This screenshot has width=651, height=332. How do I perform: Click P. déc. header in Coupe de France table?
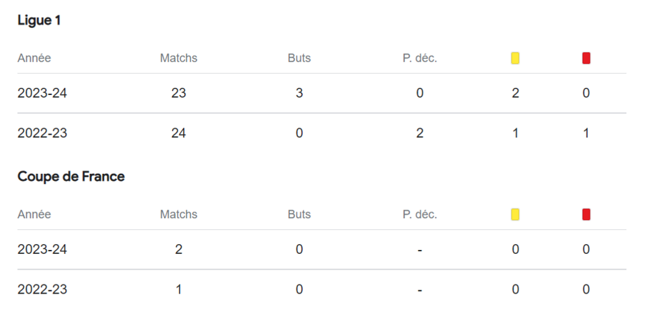point(419,214)
